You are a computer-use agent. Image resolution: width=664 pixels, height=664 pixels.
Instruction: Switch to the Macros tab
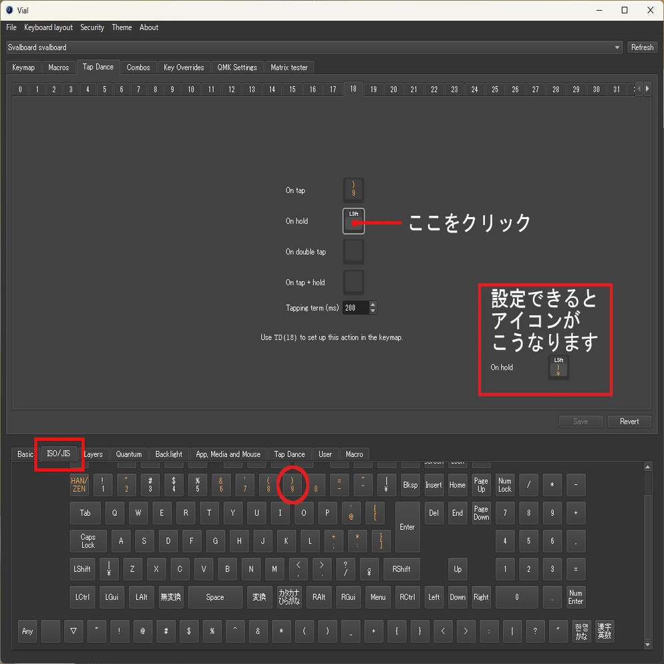click(58, 67)
